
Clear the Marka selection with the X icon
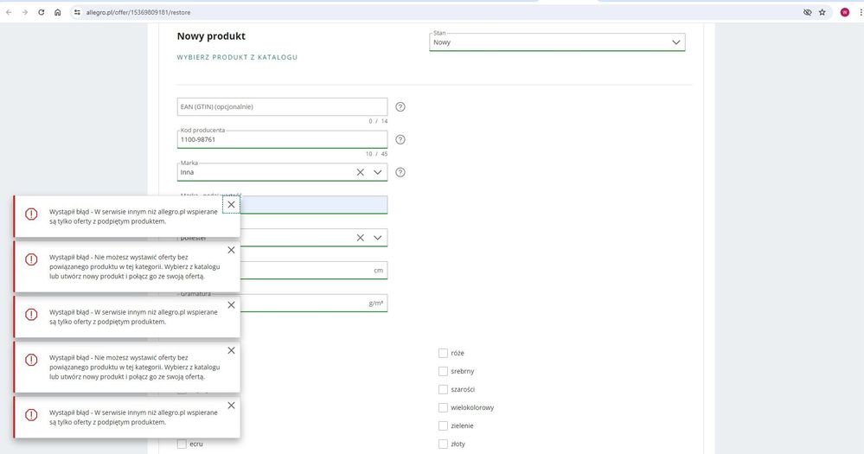tap(361, 172)
